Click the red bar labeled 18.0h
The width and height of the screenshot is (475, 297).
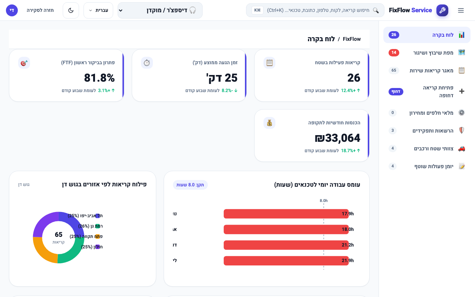tap(286, 229)
